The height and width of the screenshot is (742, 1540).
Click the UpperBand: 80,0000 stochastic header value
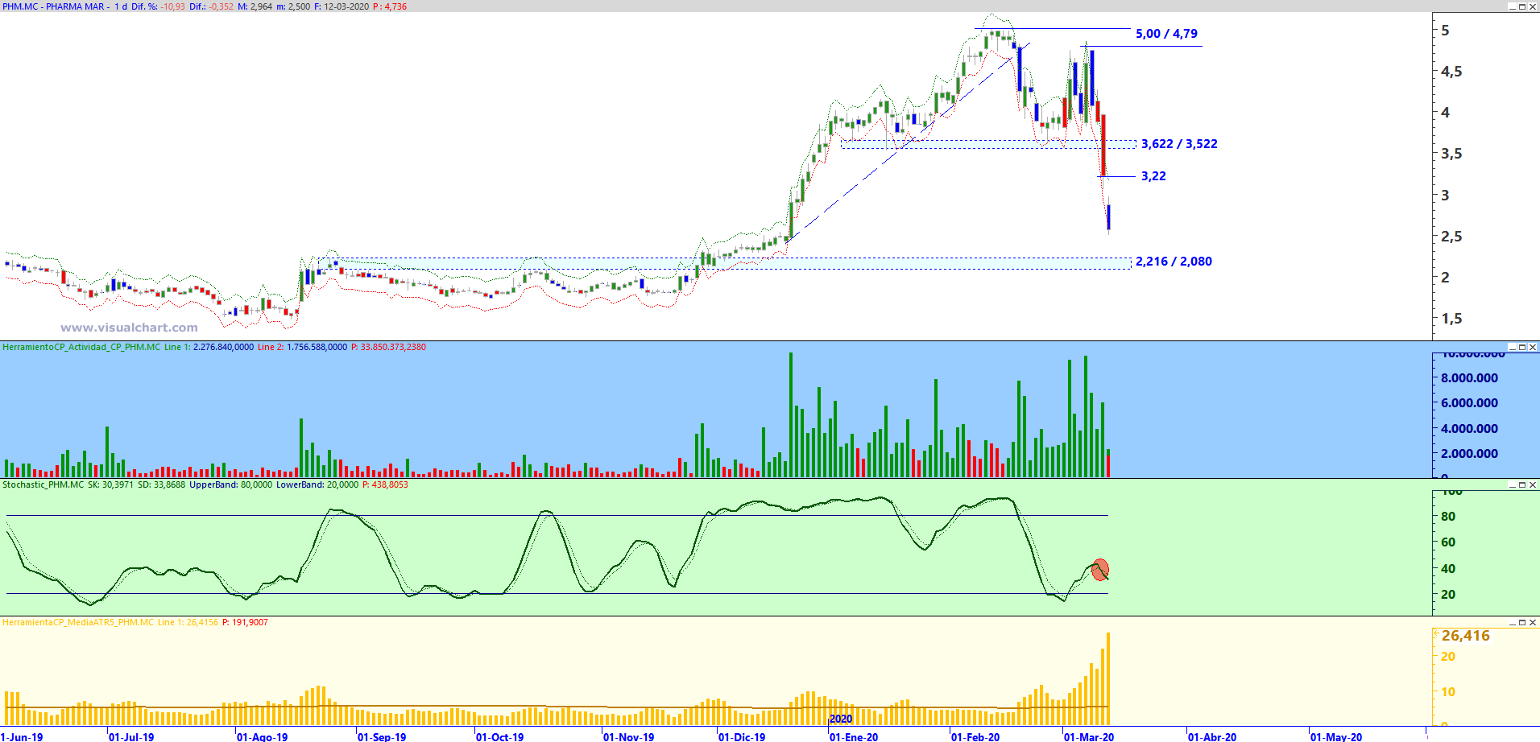231,484
